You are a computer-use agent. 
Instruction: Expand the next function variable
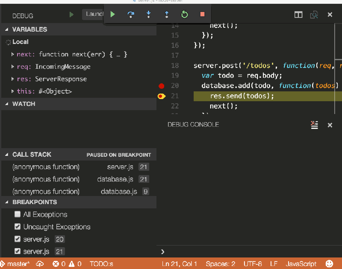point(13,55)
